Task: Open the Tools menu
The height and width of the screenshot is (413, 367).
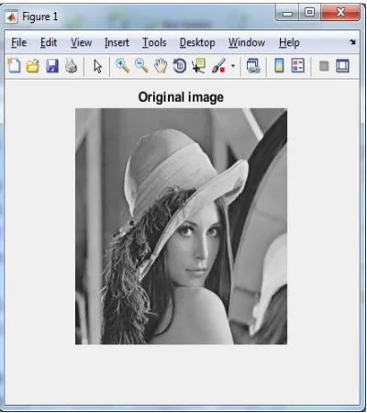Action: click(x=154, y=42)
